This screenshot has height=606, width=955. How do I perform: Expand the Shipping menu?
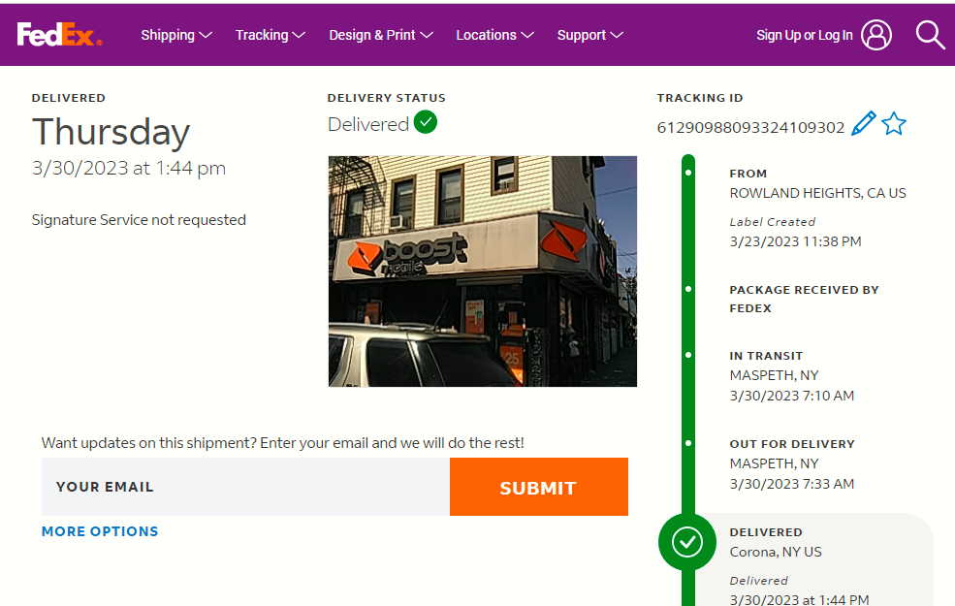(175, 35)
